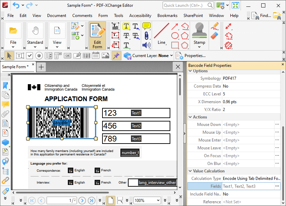Choose the Pencil drawing tool
This screenshot has width=286, height=206.
[x=215, y=26]
